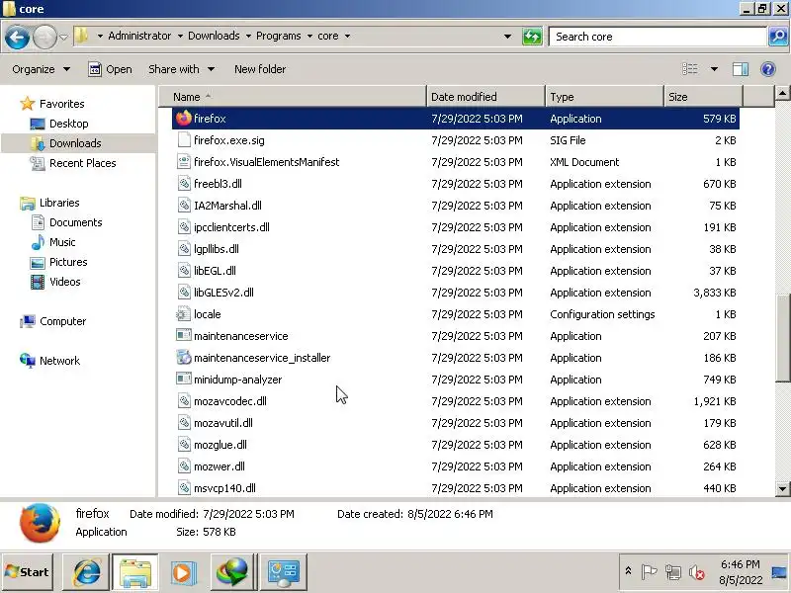
Task: Select the firefox application file icon
Action: click(x=184, y=119)
